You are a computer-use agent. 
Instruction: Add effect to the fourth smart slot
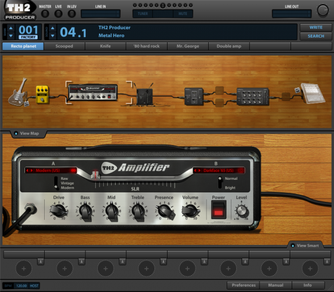click(147, 269)
